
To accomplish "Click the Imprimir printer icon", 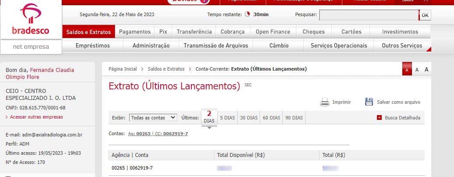I will pos(325,102).
